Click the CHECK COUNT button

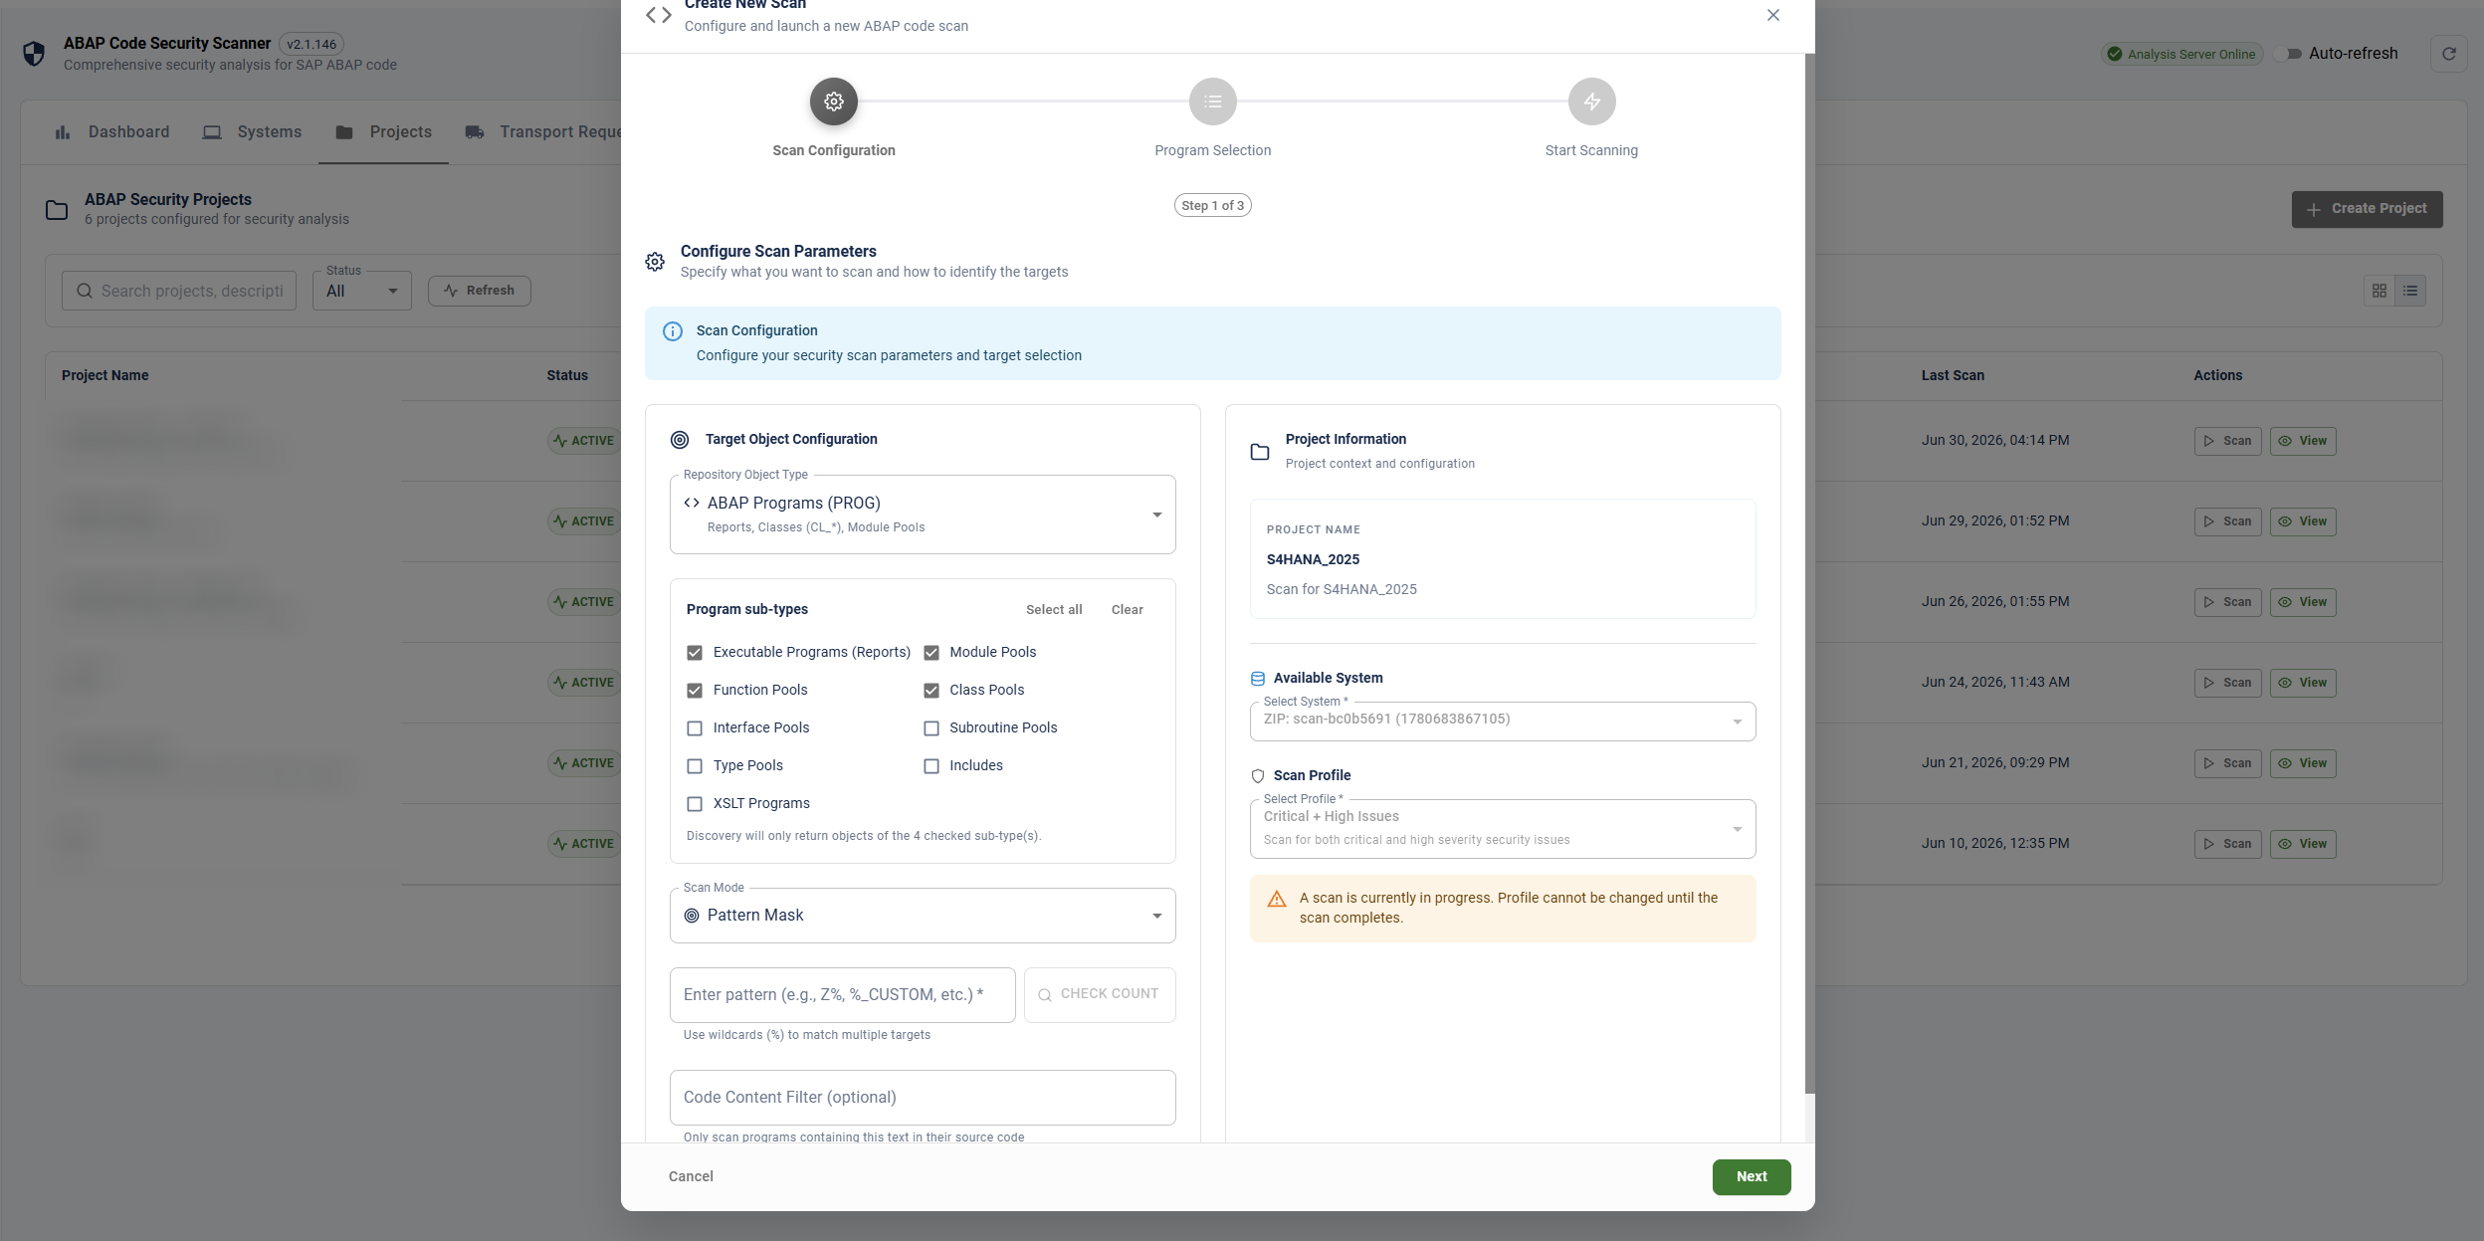click(x=1099, y=995)
